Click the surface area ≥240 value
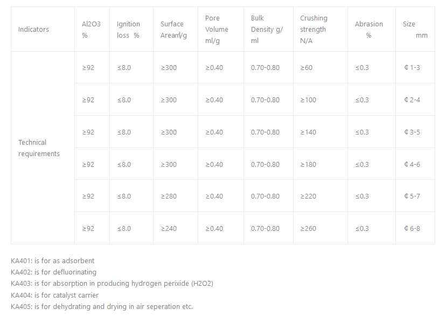The height and width of the screenshot is (317, 439). point(169,229)
